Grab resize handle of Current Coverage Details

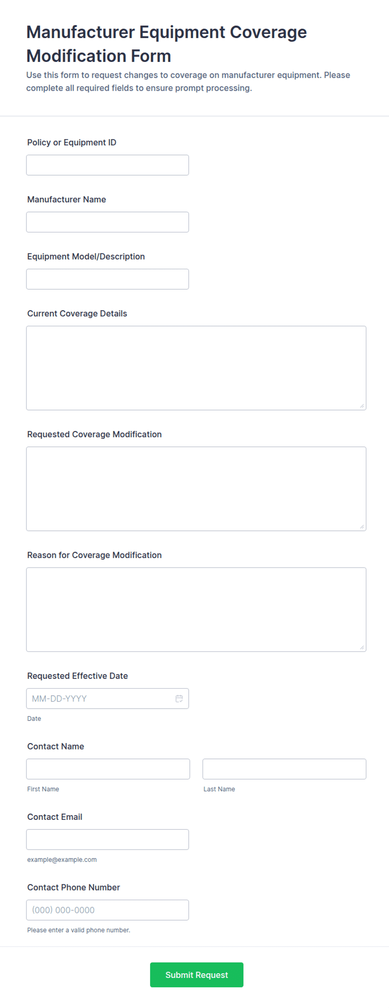[x=362, y=406]
